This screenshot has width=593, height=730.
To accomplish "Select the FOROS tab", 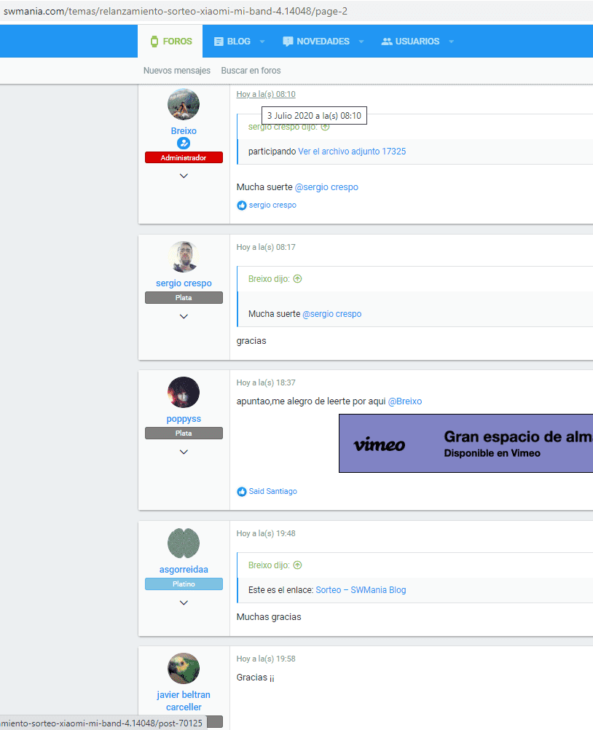I will (x=170, y=42).
